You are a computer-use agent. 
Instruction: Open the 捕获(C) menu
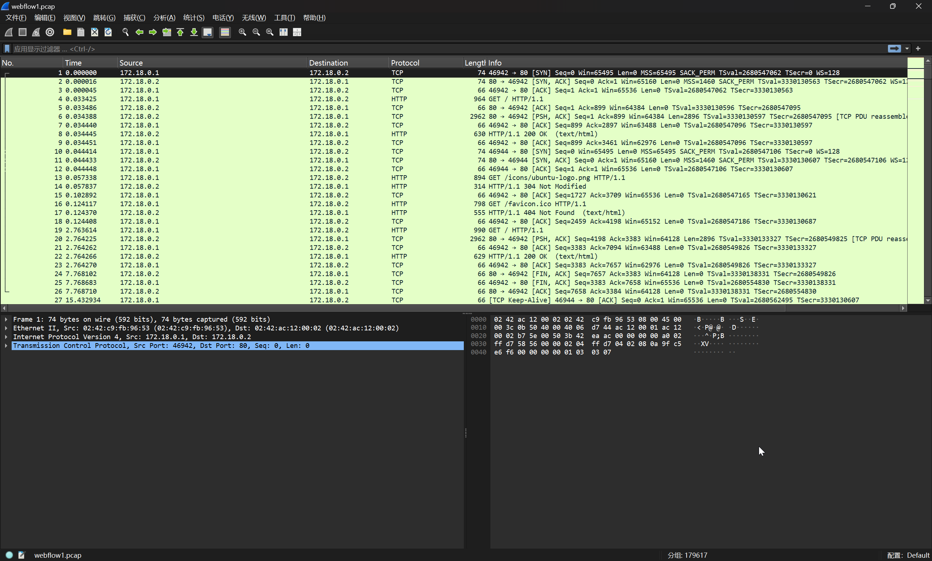134,18
